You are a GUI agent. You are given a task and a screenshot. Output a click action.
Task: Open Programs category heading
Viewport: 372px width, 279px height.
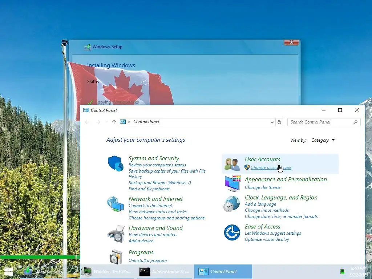(141, 252)
